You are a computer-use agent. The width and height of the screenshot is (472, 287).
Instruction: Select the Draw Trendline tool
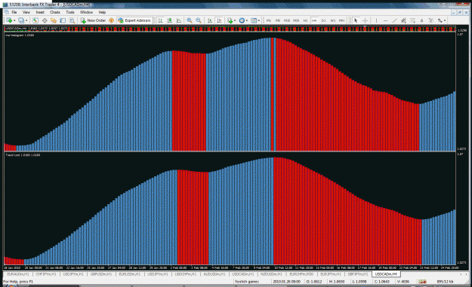[395, 20]
